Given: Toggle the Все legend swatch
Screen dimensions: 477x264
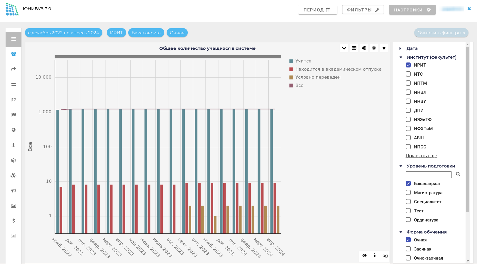Looking at the screenshot, I should [291, 86].
